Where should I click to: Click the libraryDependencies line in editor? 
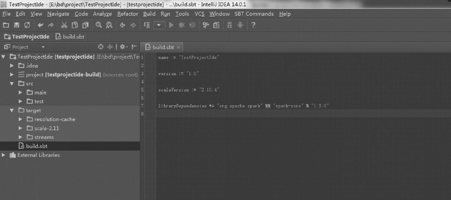coord(244,106)
